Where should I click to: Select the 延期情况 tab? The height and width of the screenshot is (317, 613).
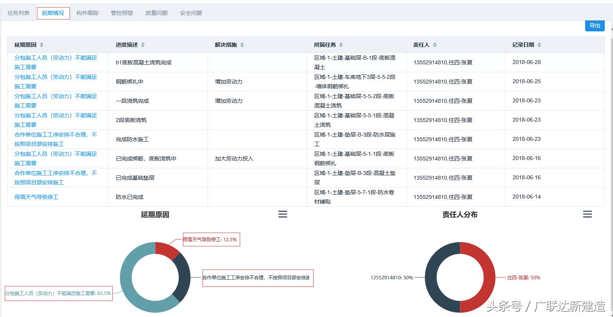(53, 13)
